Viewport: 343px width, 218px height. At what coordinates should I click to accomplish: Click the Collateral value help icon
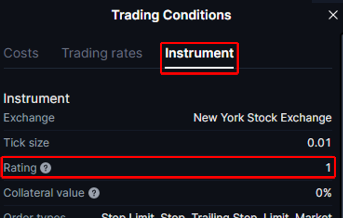[94, 193]
